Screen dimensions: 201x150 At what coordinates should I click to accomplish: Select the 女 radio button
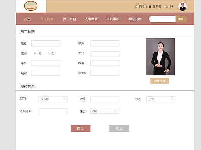click(x=49, y=53)
